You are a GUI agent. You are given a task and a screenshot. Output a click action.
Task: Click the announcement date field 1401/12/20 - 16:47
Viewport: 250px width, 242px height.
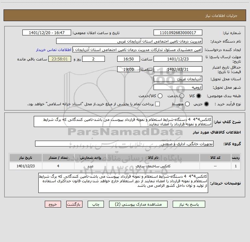47,32
